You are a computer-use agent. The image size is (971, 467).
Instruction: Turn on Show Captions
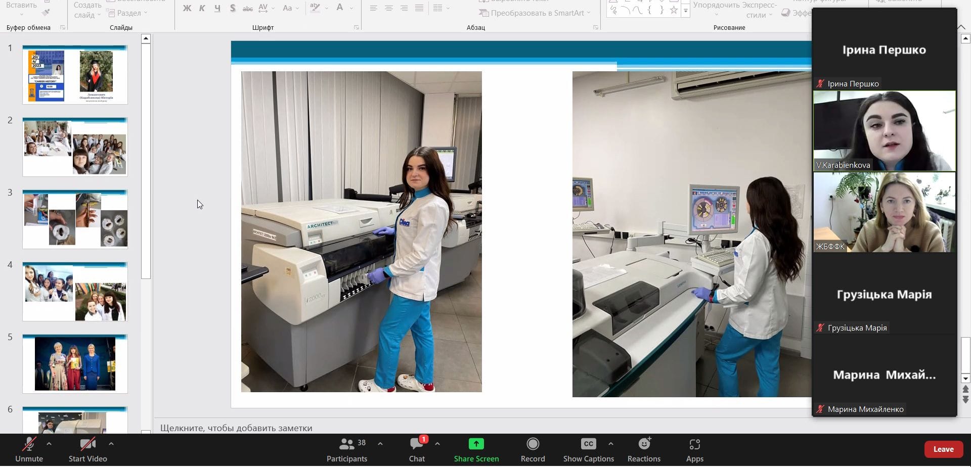(x=589, y=449)
